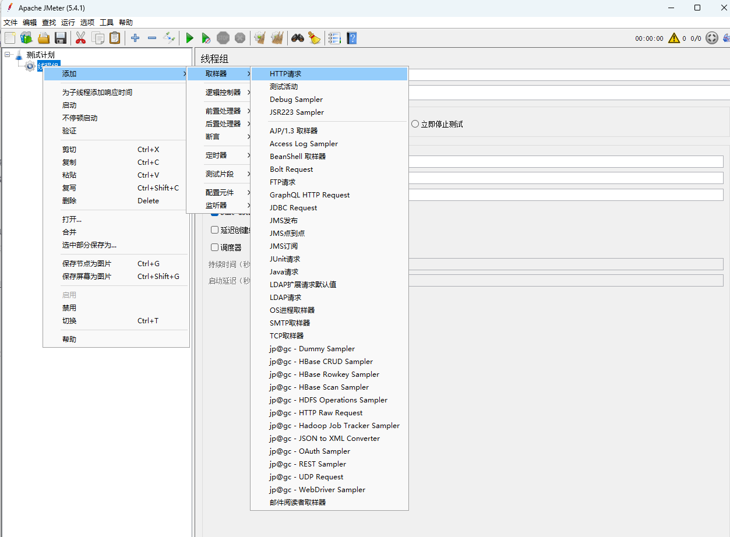Enable the 调度器 checkbox
Image resolution: width=730 pixels, height=537 pixels.
point(214,247)
